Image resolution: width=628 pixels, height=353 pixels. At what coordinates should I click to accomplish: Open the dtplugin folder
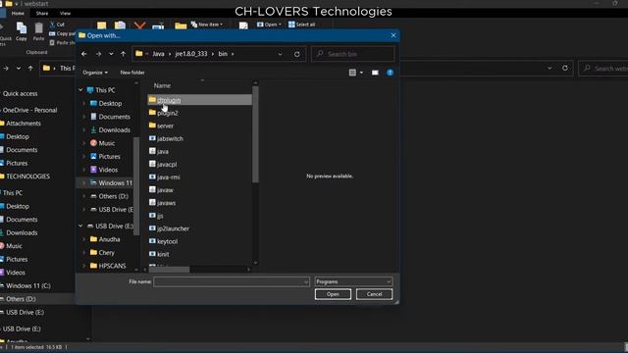tap(199, 100)
